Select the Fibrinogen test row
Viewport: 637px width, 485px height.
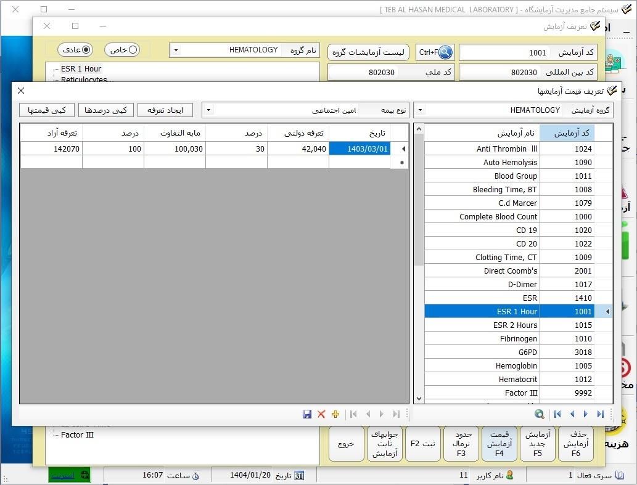click(x=509, y=338)
